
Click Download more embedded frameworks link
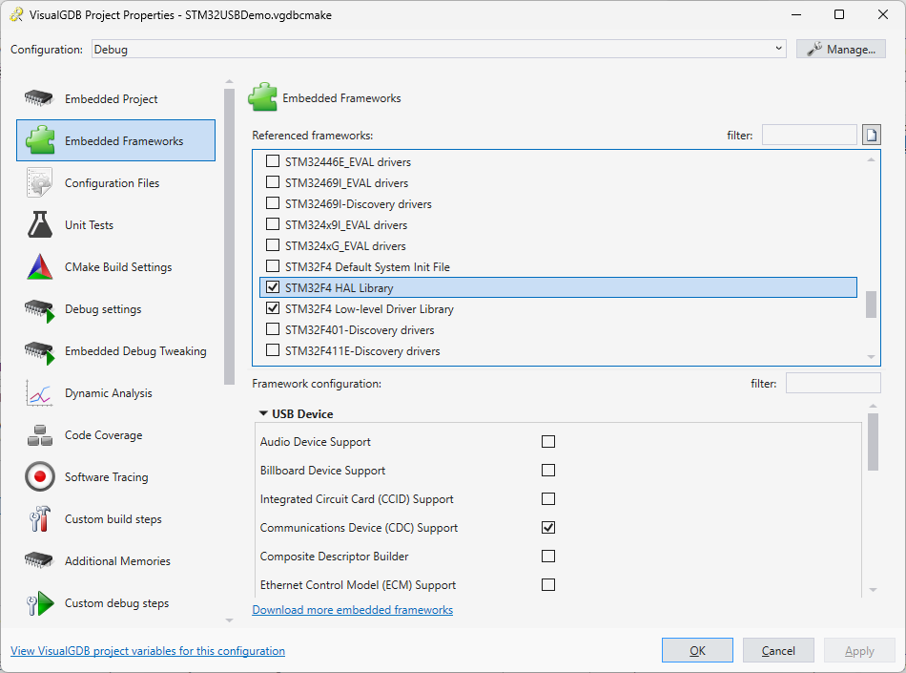[x=352, y=610]
